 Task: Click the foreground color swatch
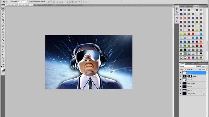tap(2, 69)
